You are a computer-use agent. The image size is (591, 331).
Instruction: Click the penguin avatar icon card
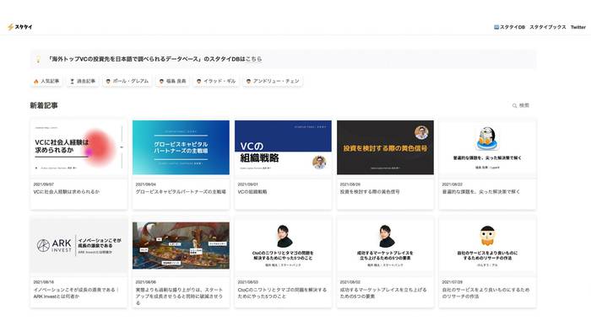(x=487, y=138)
